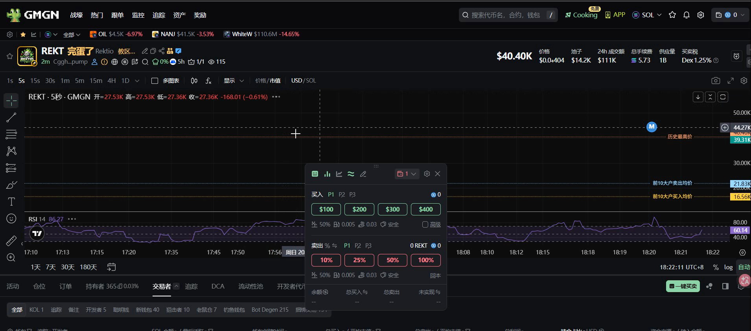The image size is (751, 331).
Task: Click the 一键买卖 quick trade button
Action: click(x=683, y=286)
